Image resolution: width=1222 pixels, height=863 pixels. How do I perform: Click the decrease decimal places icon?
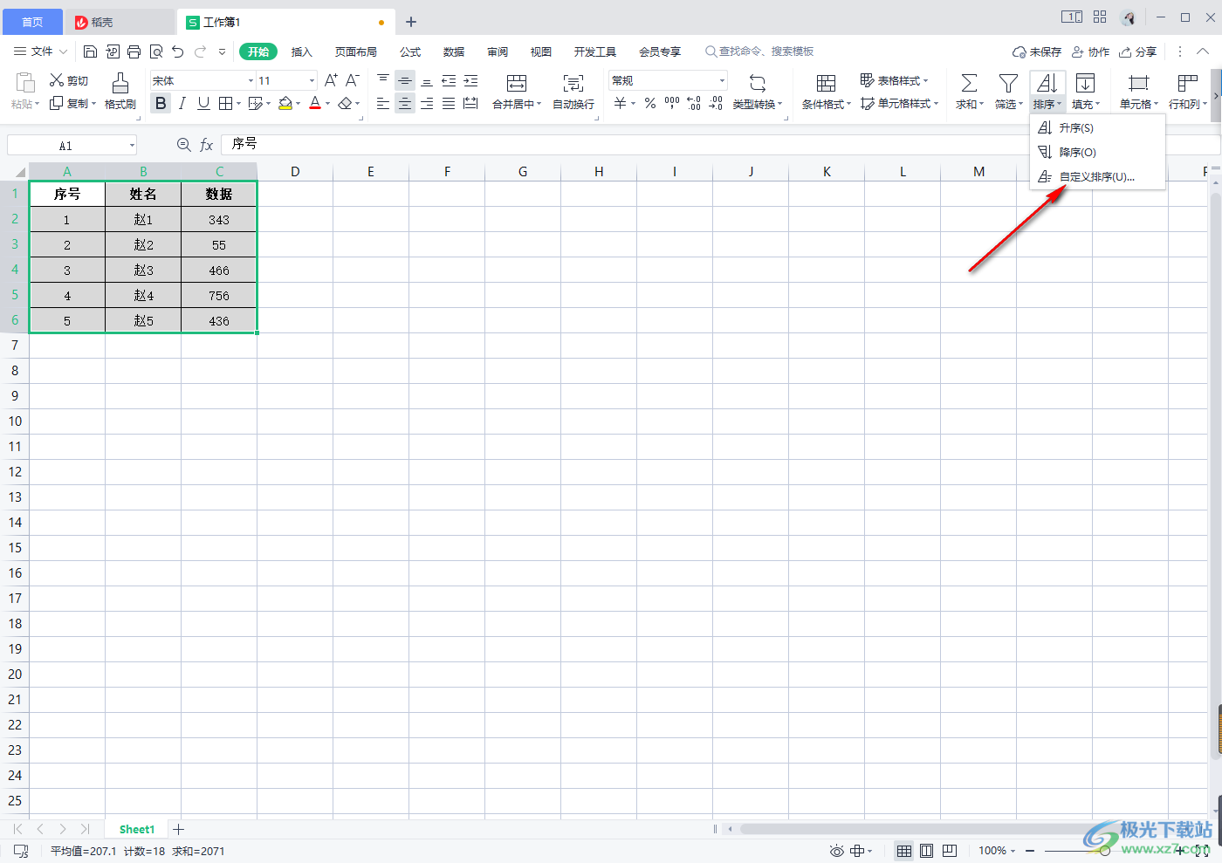[716, 104]
